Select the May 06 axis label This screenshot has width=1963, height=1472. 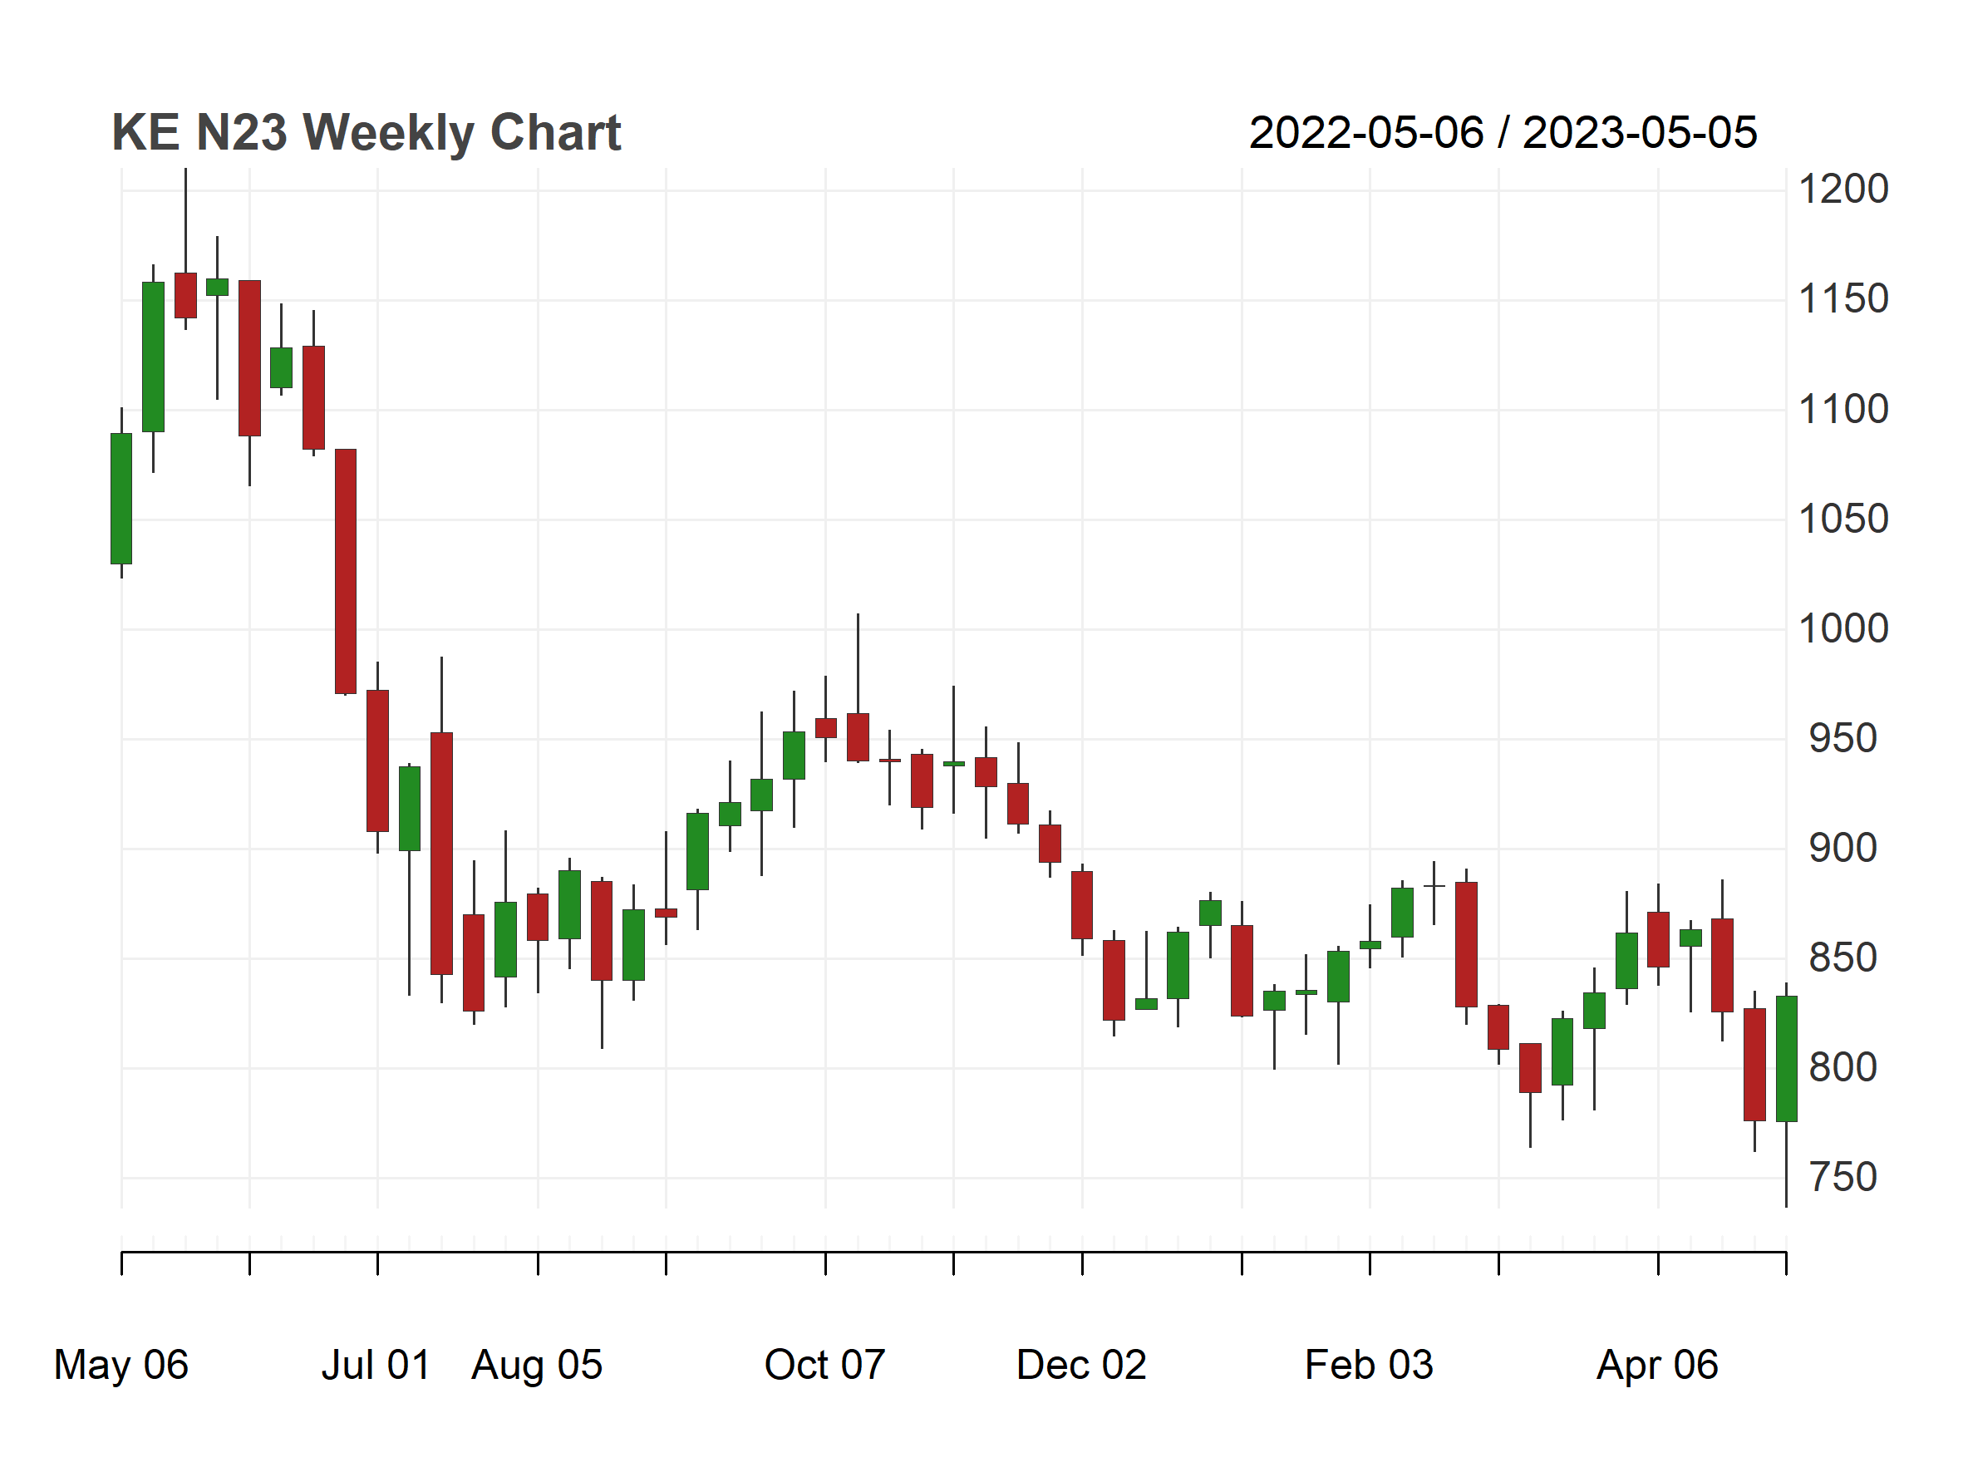click(121, 1366)
